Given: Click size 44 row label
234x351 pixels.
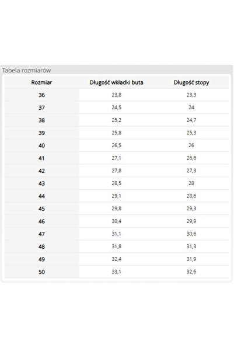Looking at the screenshot, I should 41,196.
